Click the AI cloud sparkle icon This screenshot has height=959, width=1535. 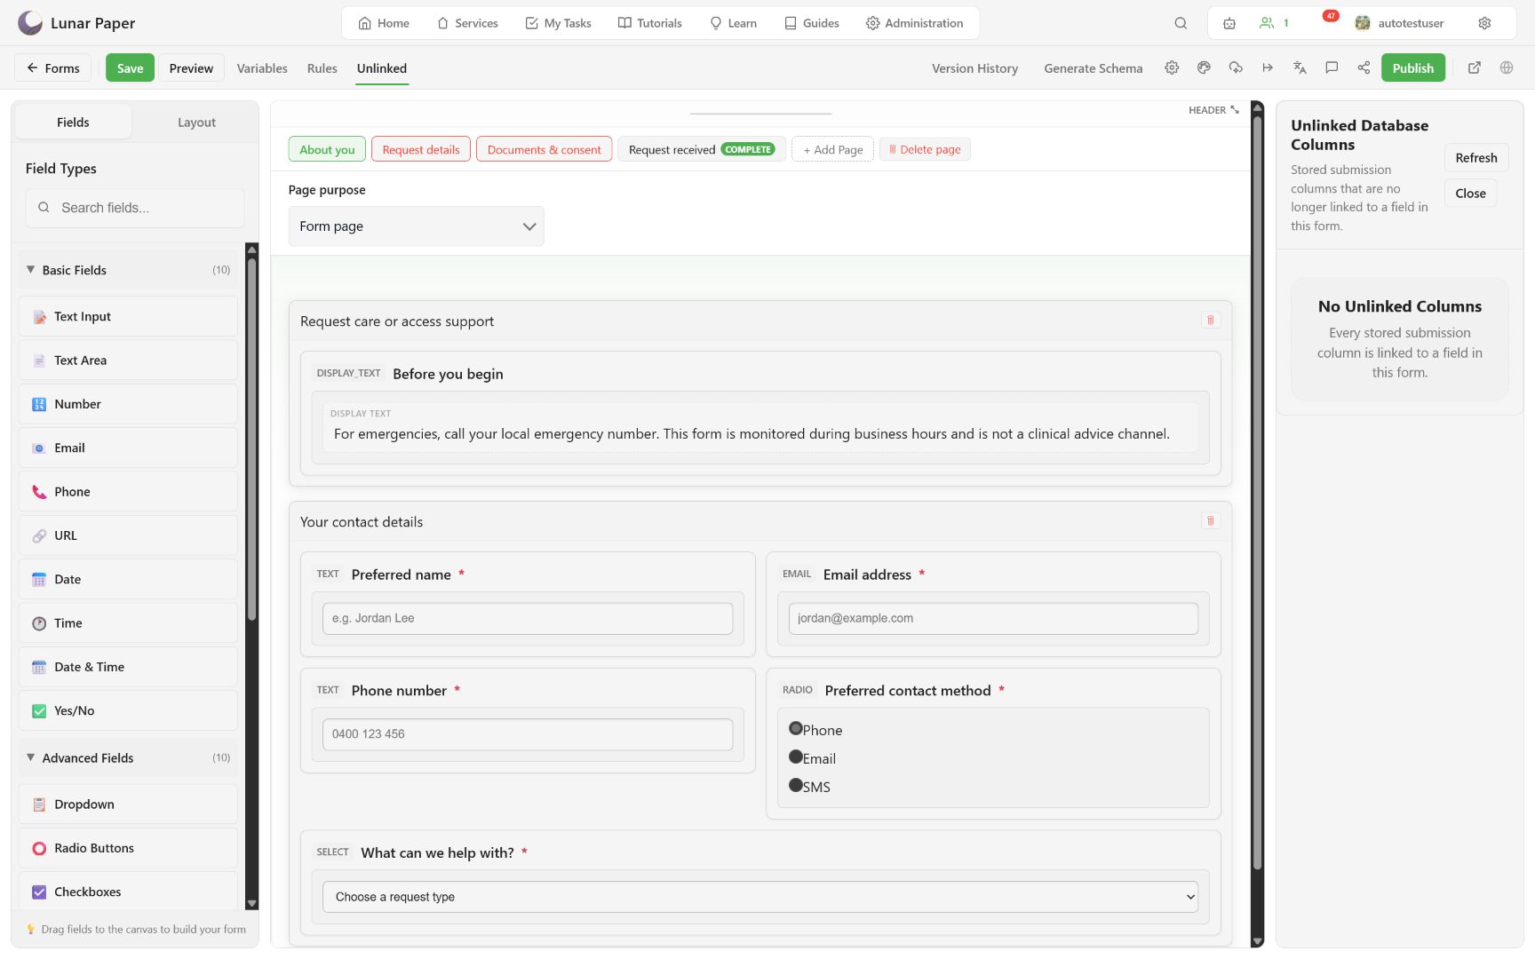click(1236, 67)
